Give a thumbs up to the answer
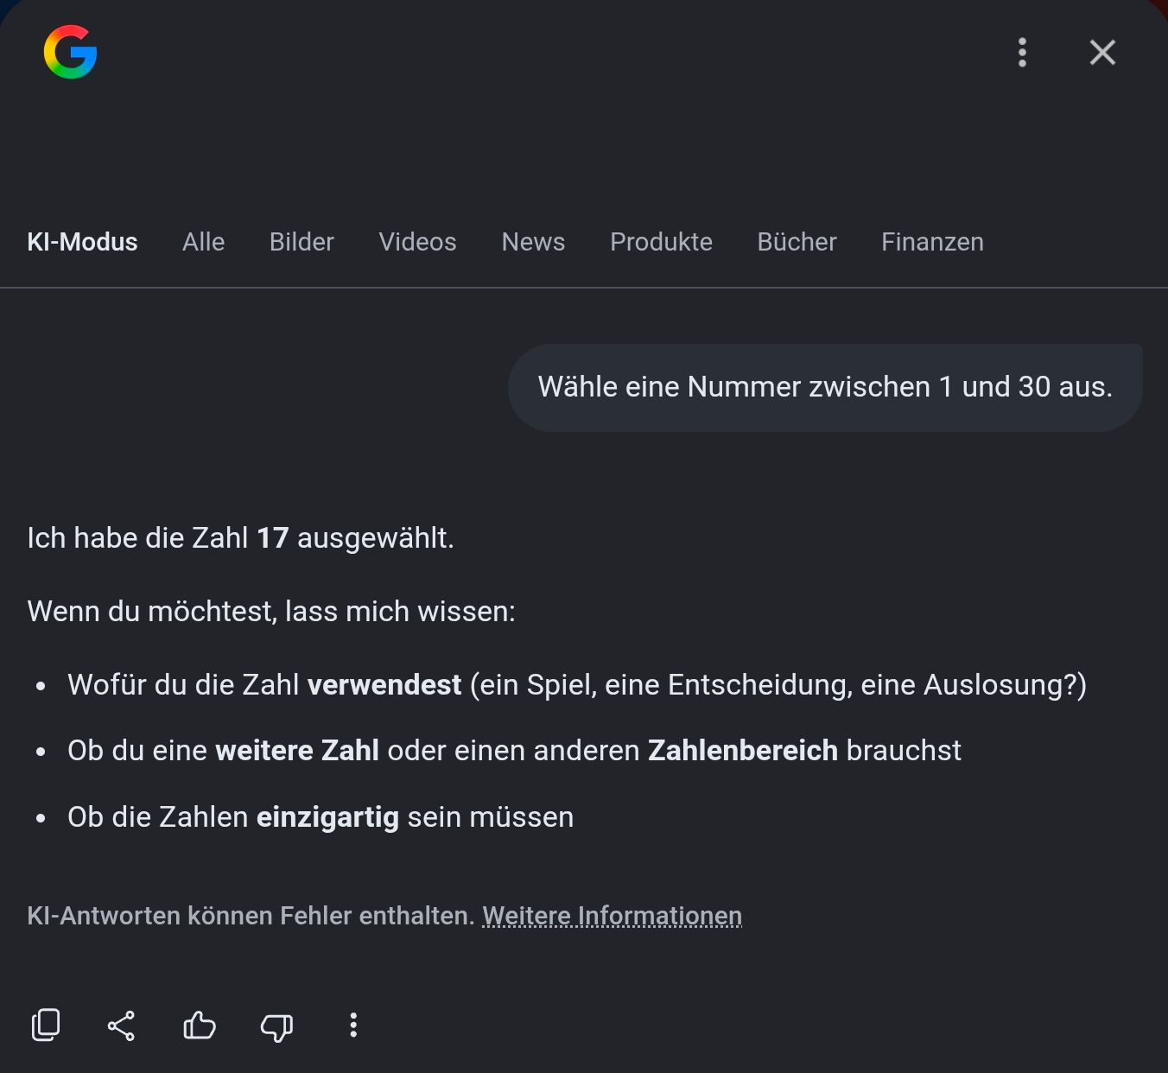The width and height of the screenshot is (1168, 1073). [200, 1025]
